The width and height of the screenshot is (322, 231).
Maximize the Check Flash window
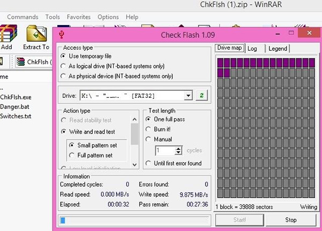291,33
